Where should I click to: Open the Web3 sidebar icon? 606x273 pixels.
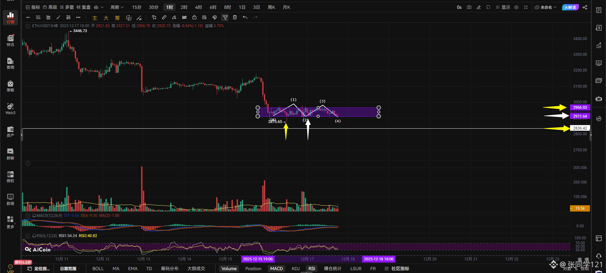(10, 108)
